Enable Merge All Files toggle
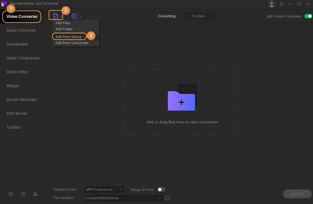Image resolution: width=313 pixels, height=204 pixels. (161, 190)
